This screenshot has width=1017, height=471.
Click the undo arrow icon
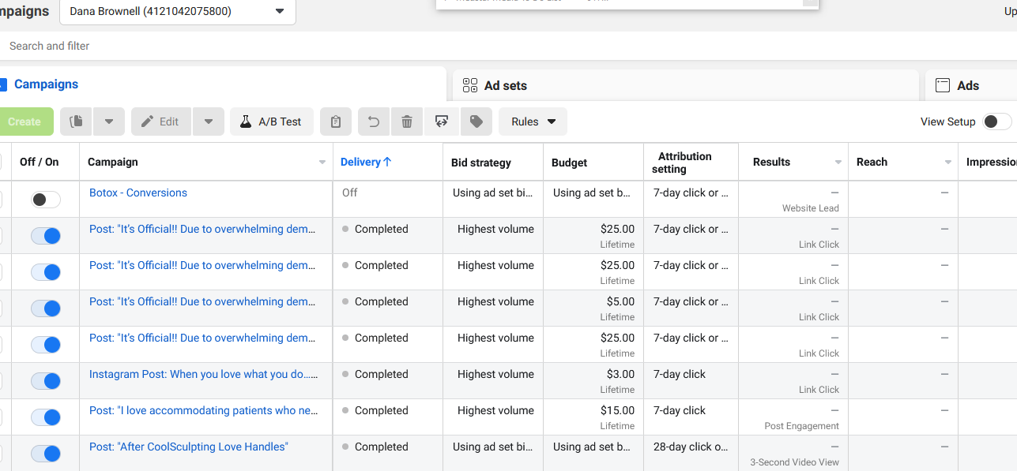[374, 121]
